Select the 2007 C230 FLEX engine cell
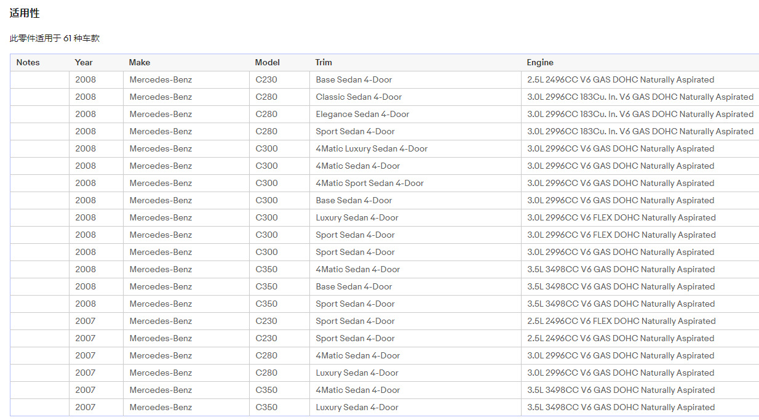 click(x=640, y=321)
